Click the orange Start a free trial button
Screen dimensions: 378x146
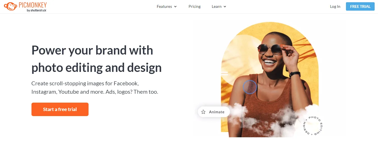[x=60, y=109]
